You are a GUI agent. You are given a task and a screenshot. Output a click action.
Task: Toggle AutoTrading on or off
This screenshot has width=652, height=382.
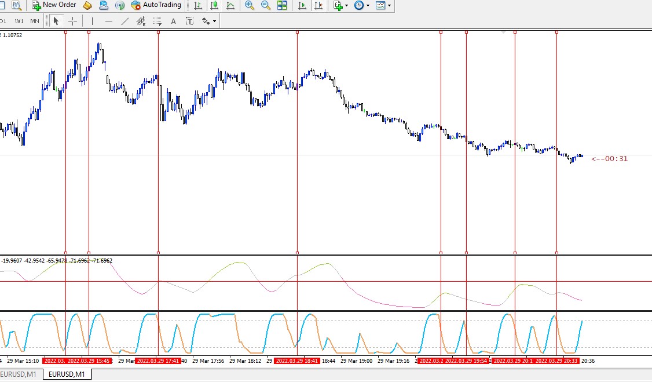click(156, 5)
